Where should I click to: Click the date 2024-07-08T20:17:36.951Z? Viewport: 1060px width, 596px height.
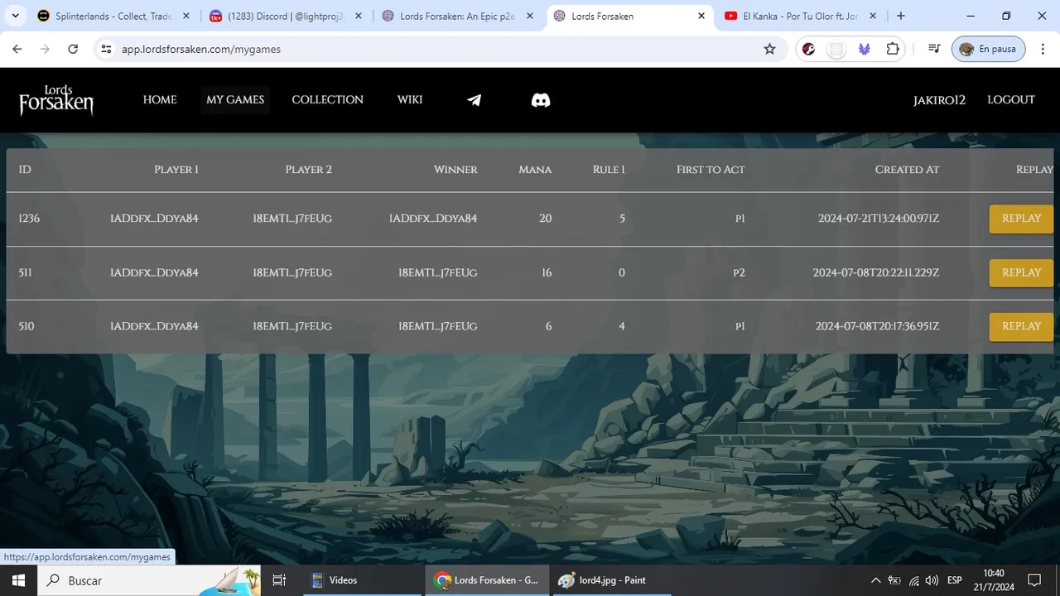point(877,326)
